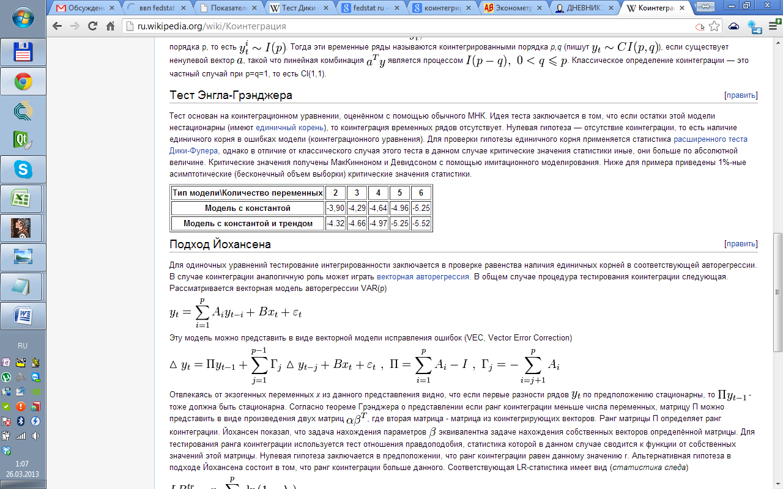Image resolution: width=783 pixels, height=489 pixels.
Task: Click the scrollbar up arrow
Action: (x=777, y=42)
